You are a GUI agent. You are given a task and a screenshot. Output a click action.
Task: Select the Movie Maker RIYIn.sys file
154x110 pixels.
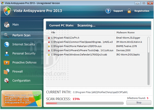click(x=76, y=46)
